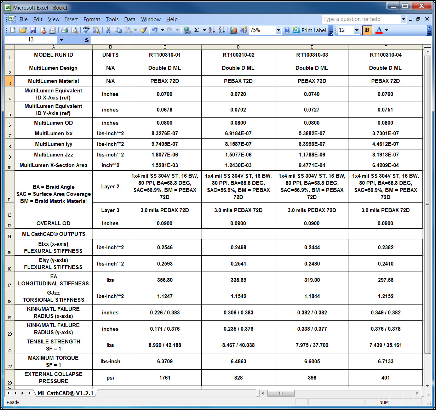Select cell RT100310-01 in row 1
436x410 pixels.
click(165, 55)
